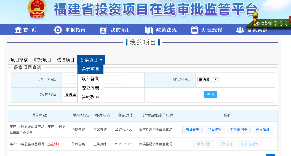The width and height of the screenshot is (291, 156).
Task: Click the 操作 column header
Action: tap(228, 115)
